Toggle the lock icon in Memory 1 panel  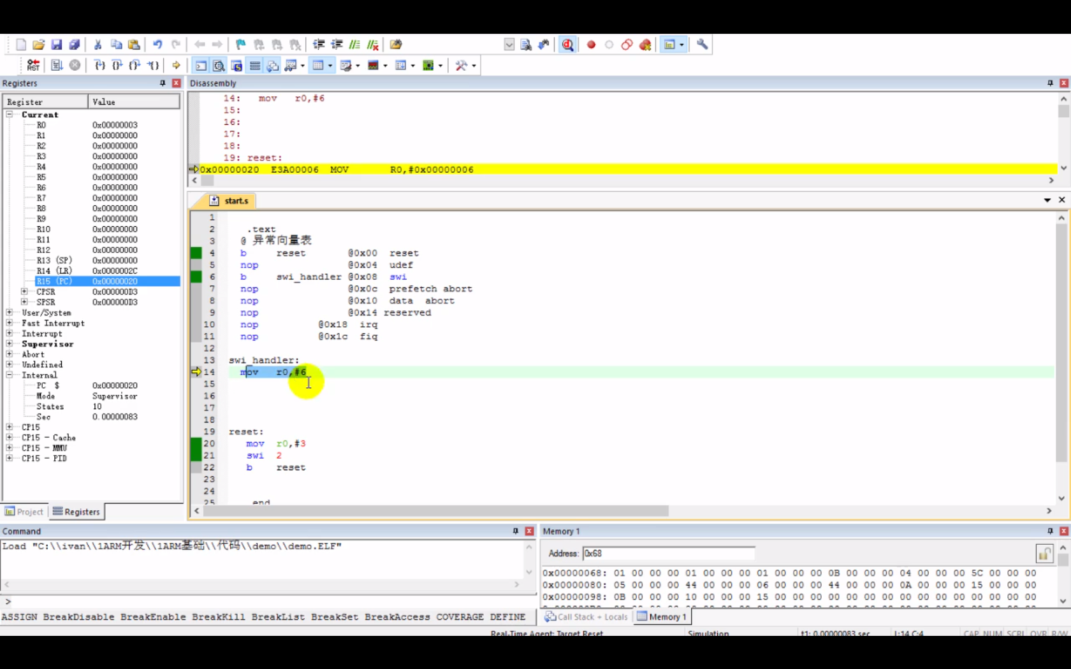1044,553
